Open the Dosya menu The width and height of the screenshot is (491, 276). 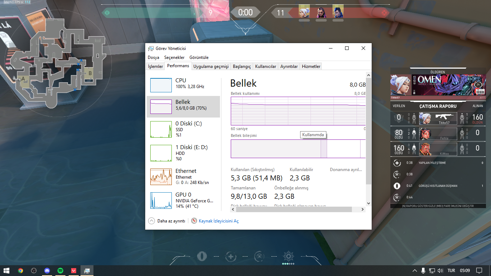pyautogui.click(x=153, y=57)
